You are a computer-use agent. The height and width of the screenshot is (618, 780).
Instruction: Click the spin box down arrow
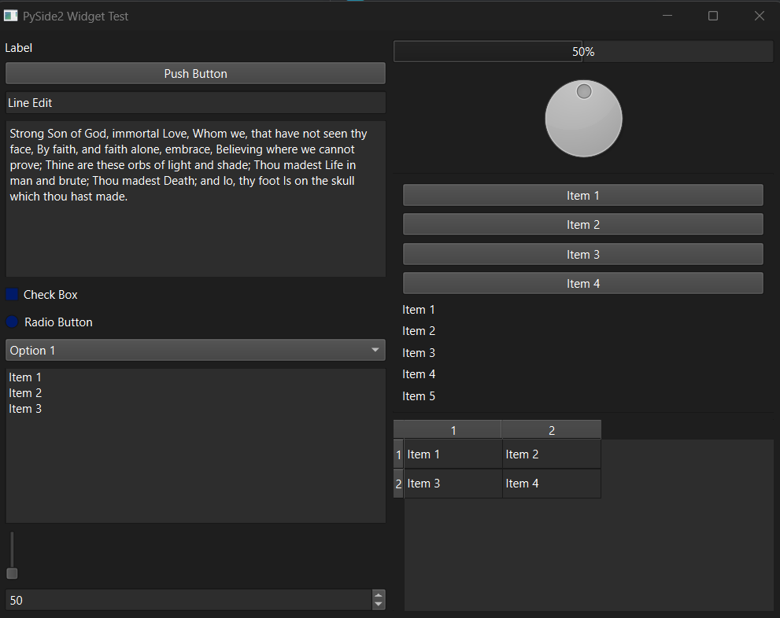click(379, 605)
